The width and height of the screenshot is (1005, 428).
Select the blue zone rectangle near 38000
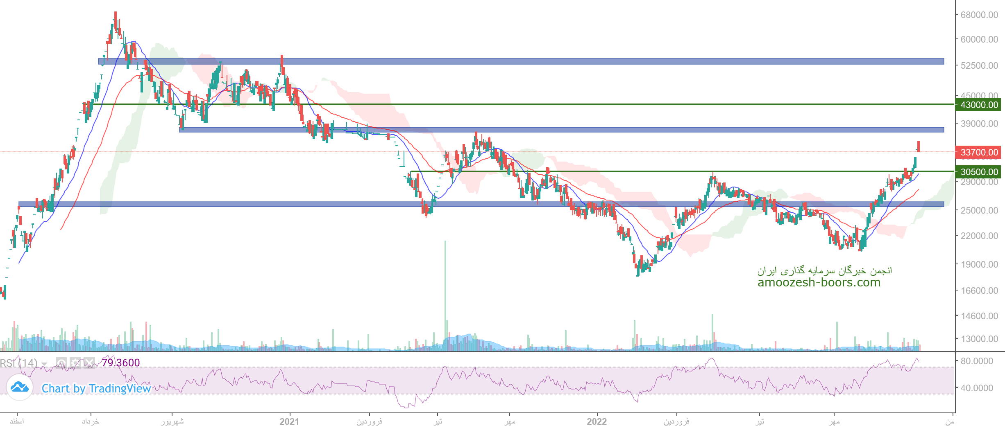coord(561,130)
